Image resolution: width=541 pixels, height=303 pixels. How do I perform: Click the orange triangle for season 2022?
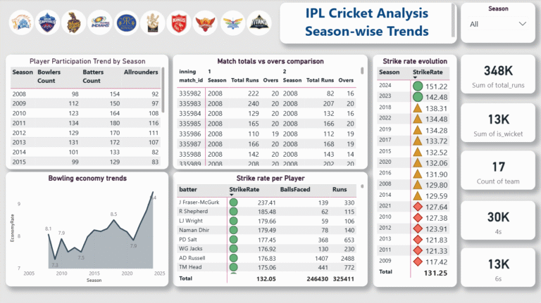pyautogui.click(x=418, y=119)
